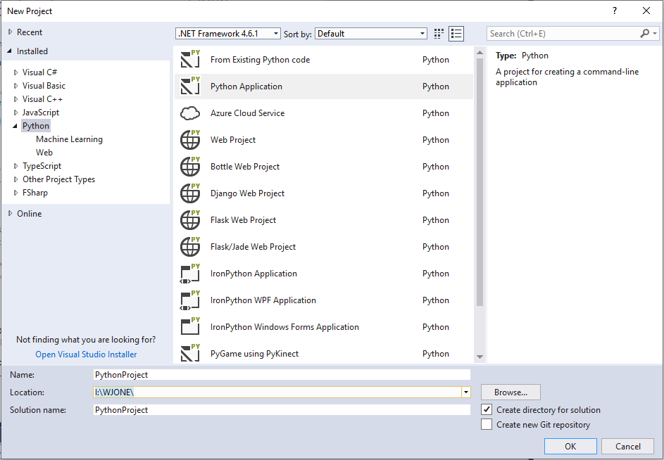Click the From Existing Python code template icon

click(190, 59)
